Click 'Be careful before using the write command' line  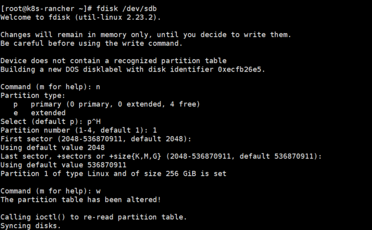coord(91,43)
